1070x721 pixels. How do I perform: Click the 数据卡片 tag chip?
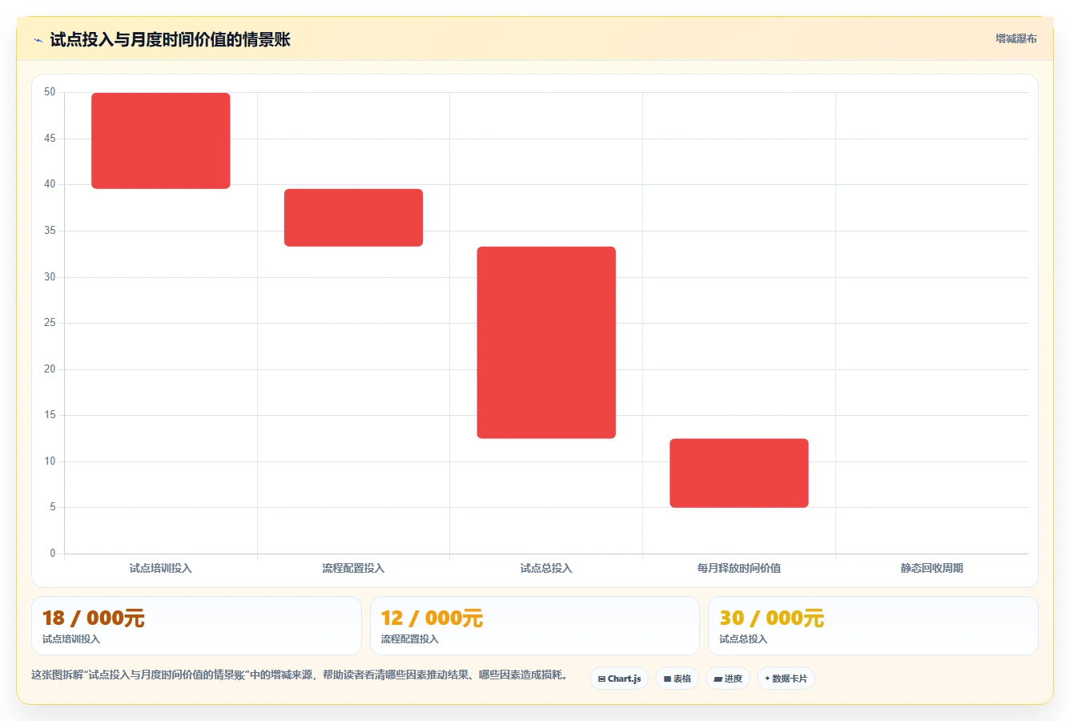(x=786, y=679)
